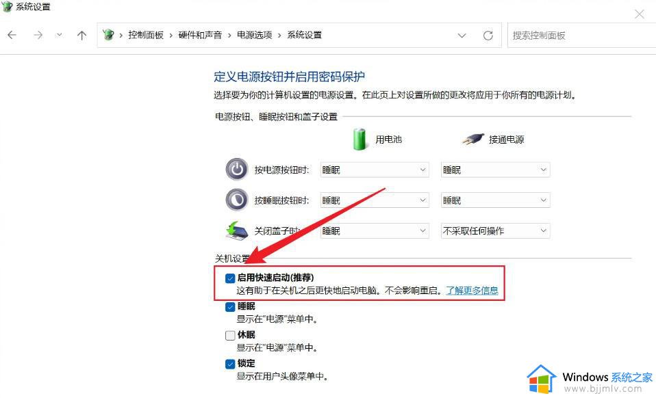Open the 了解更多信息 link
Viewport: 656px width, 398px height.
click(472, 291)
